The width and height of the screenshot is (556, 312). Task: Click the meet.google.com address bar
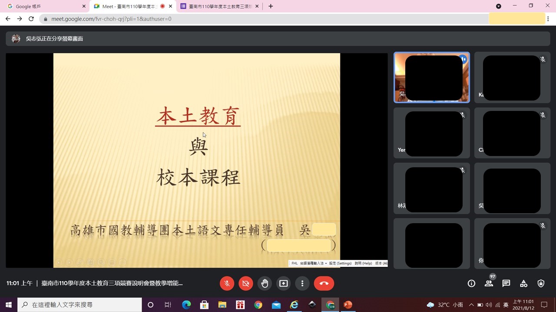click(261, 19)
